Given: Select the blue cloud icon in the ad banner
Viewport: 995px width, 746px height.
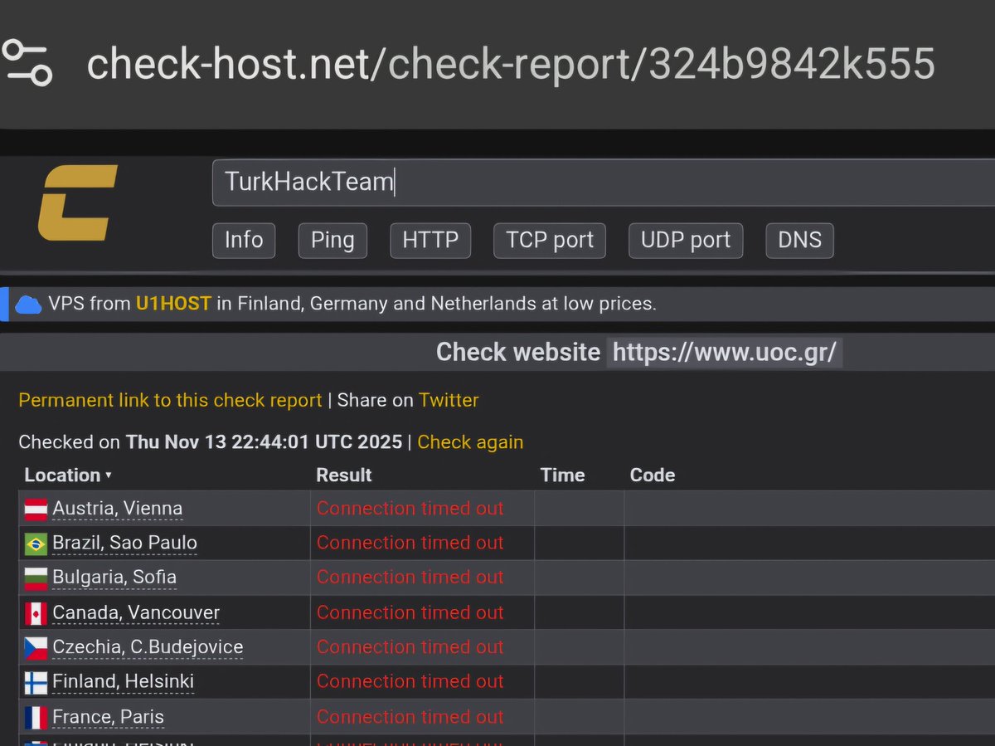Looking at the screenshot, I should pos(28,305).
